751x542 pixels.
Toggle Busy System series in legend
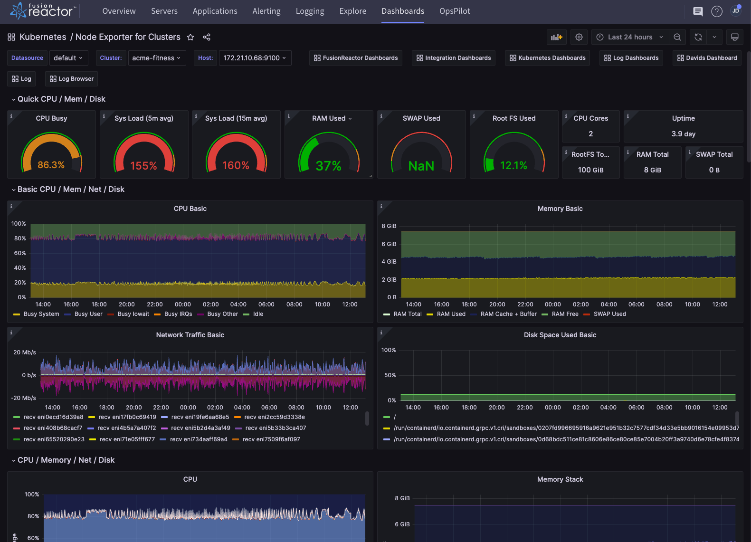click(41, 314)
